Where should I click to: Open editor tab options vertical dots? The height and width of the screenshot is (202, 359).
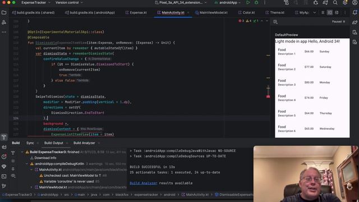[345, 12]
